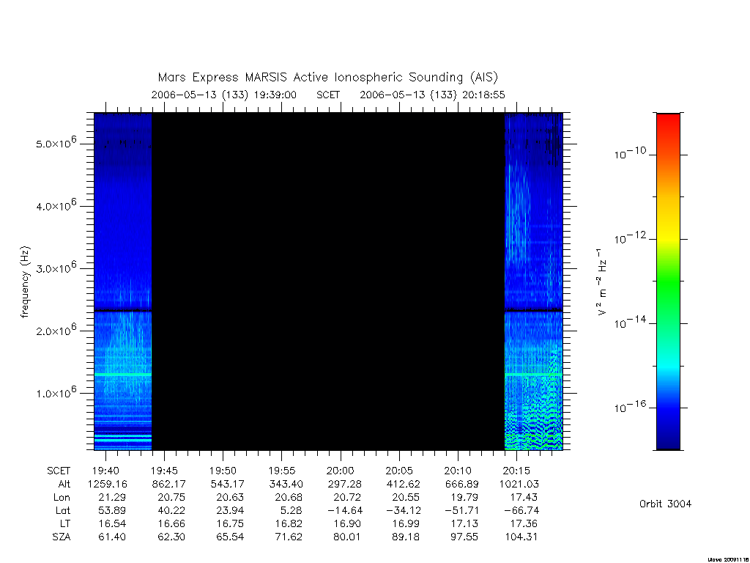Viewport: 750px width, 563px height.
Task: Click the 1.0×10^6 frequency axis label
Action: click(x=56, y=393)
